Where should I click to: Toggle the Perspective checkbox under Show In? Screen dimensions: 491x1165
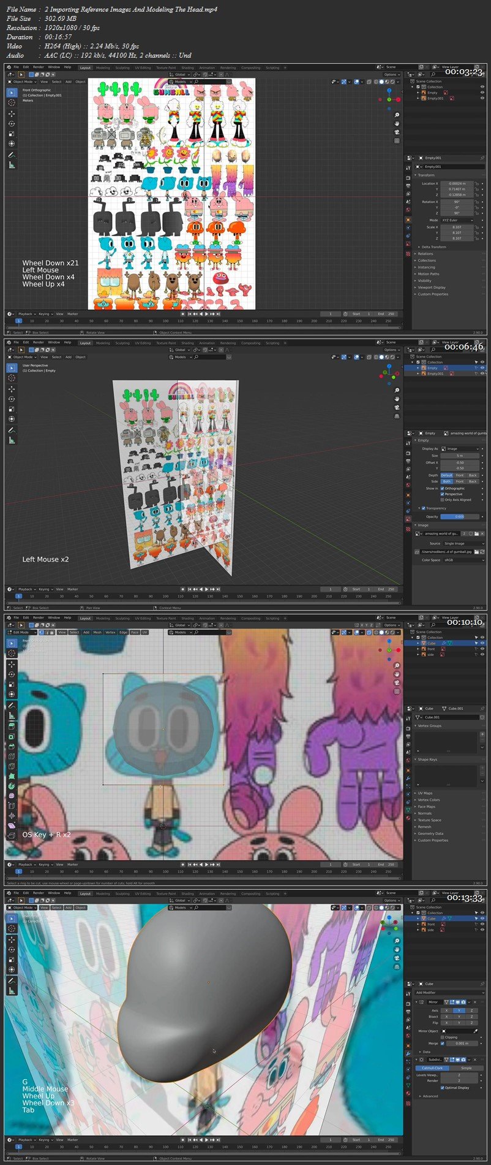point(442,494)
